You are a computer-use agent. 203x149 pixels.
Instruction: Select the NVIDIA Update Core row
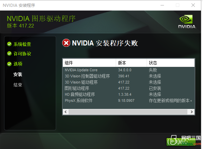pyautogui.click(x=129, y=70)
